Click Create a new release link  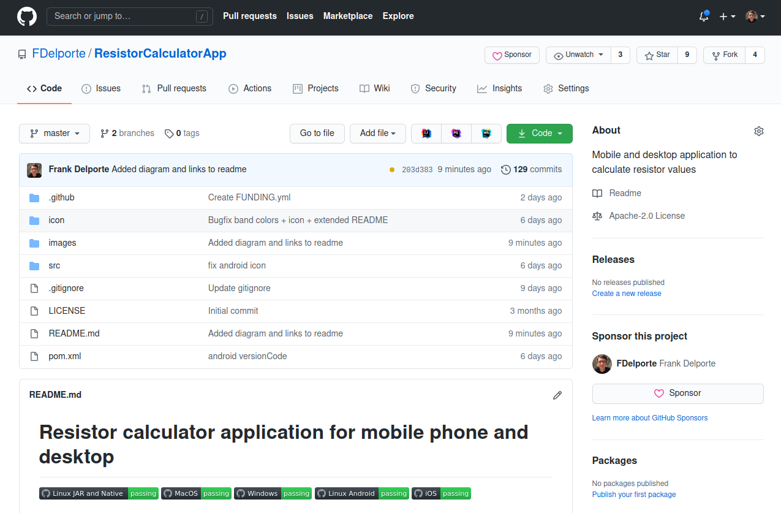627,294
